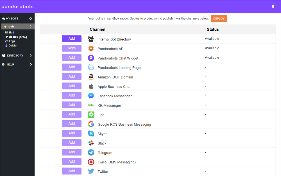Open the Logs menu item
Viewport: 281px width, 176px height.
point(10,41)
